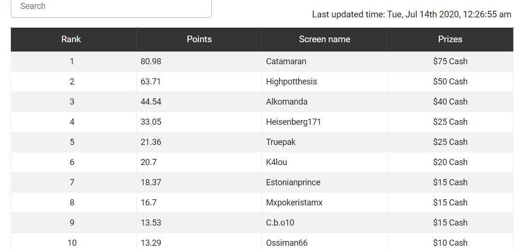Click the Ossiman66 player name
The image size is (519, 249).
pos(287,243)
